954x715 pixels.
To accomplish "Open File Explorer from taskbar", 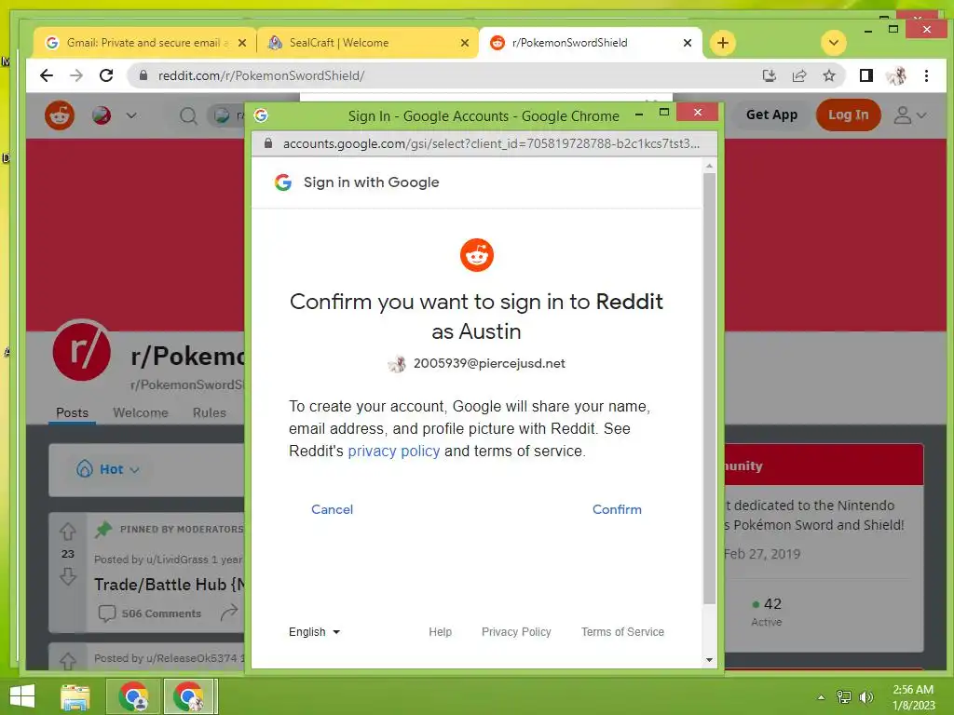I will pos(75,696).
